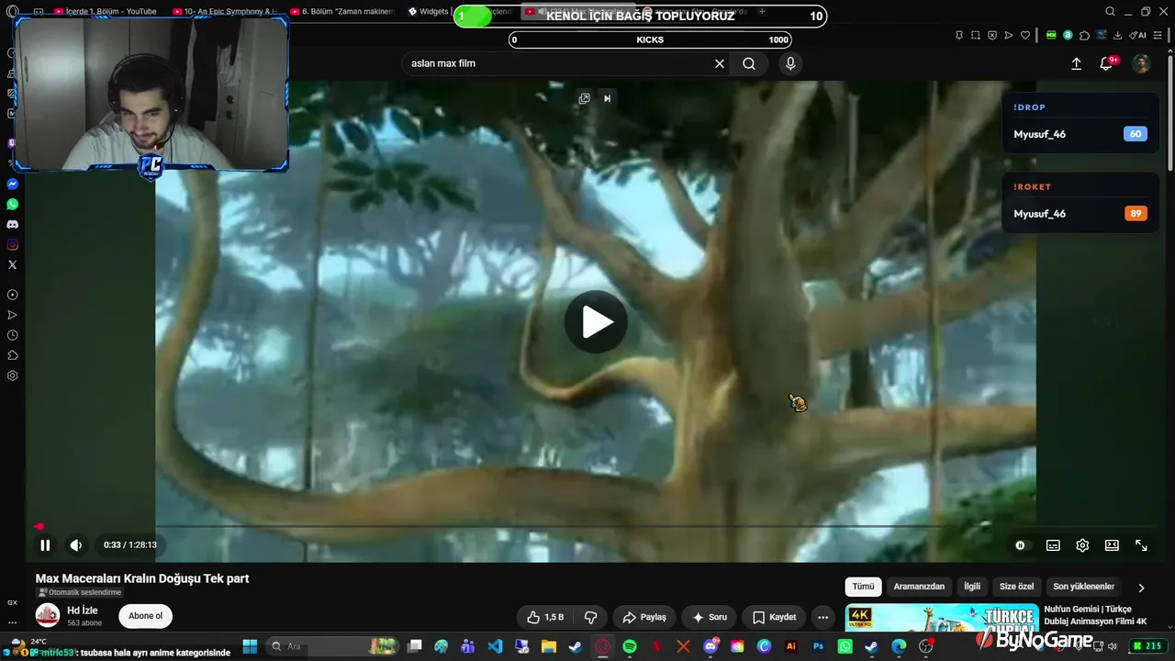This screenshot has width=1175, height=661.
Task: Select the Tümü filter chip
Action: [864, 587]
